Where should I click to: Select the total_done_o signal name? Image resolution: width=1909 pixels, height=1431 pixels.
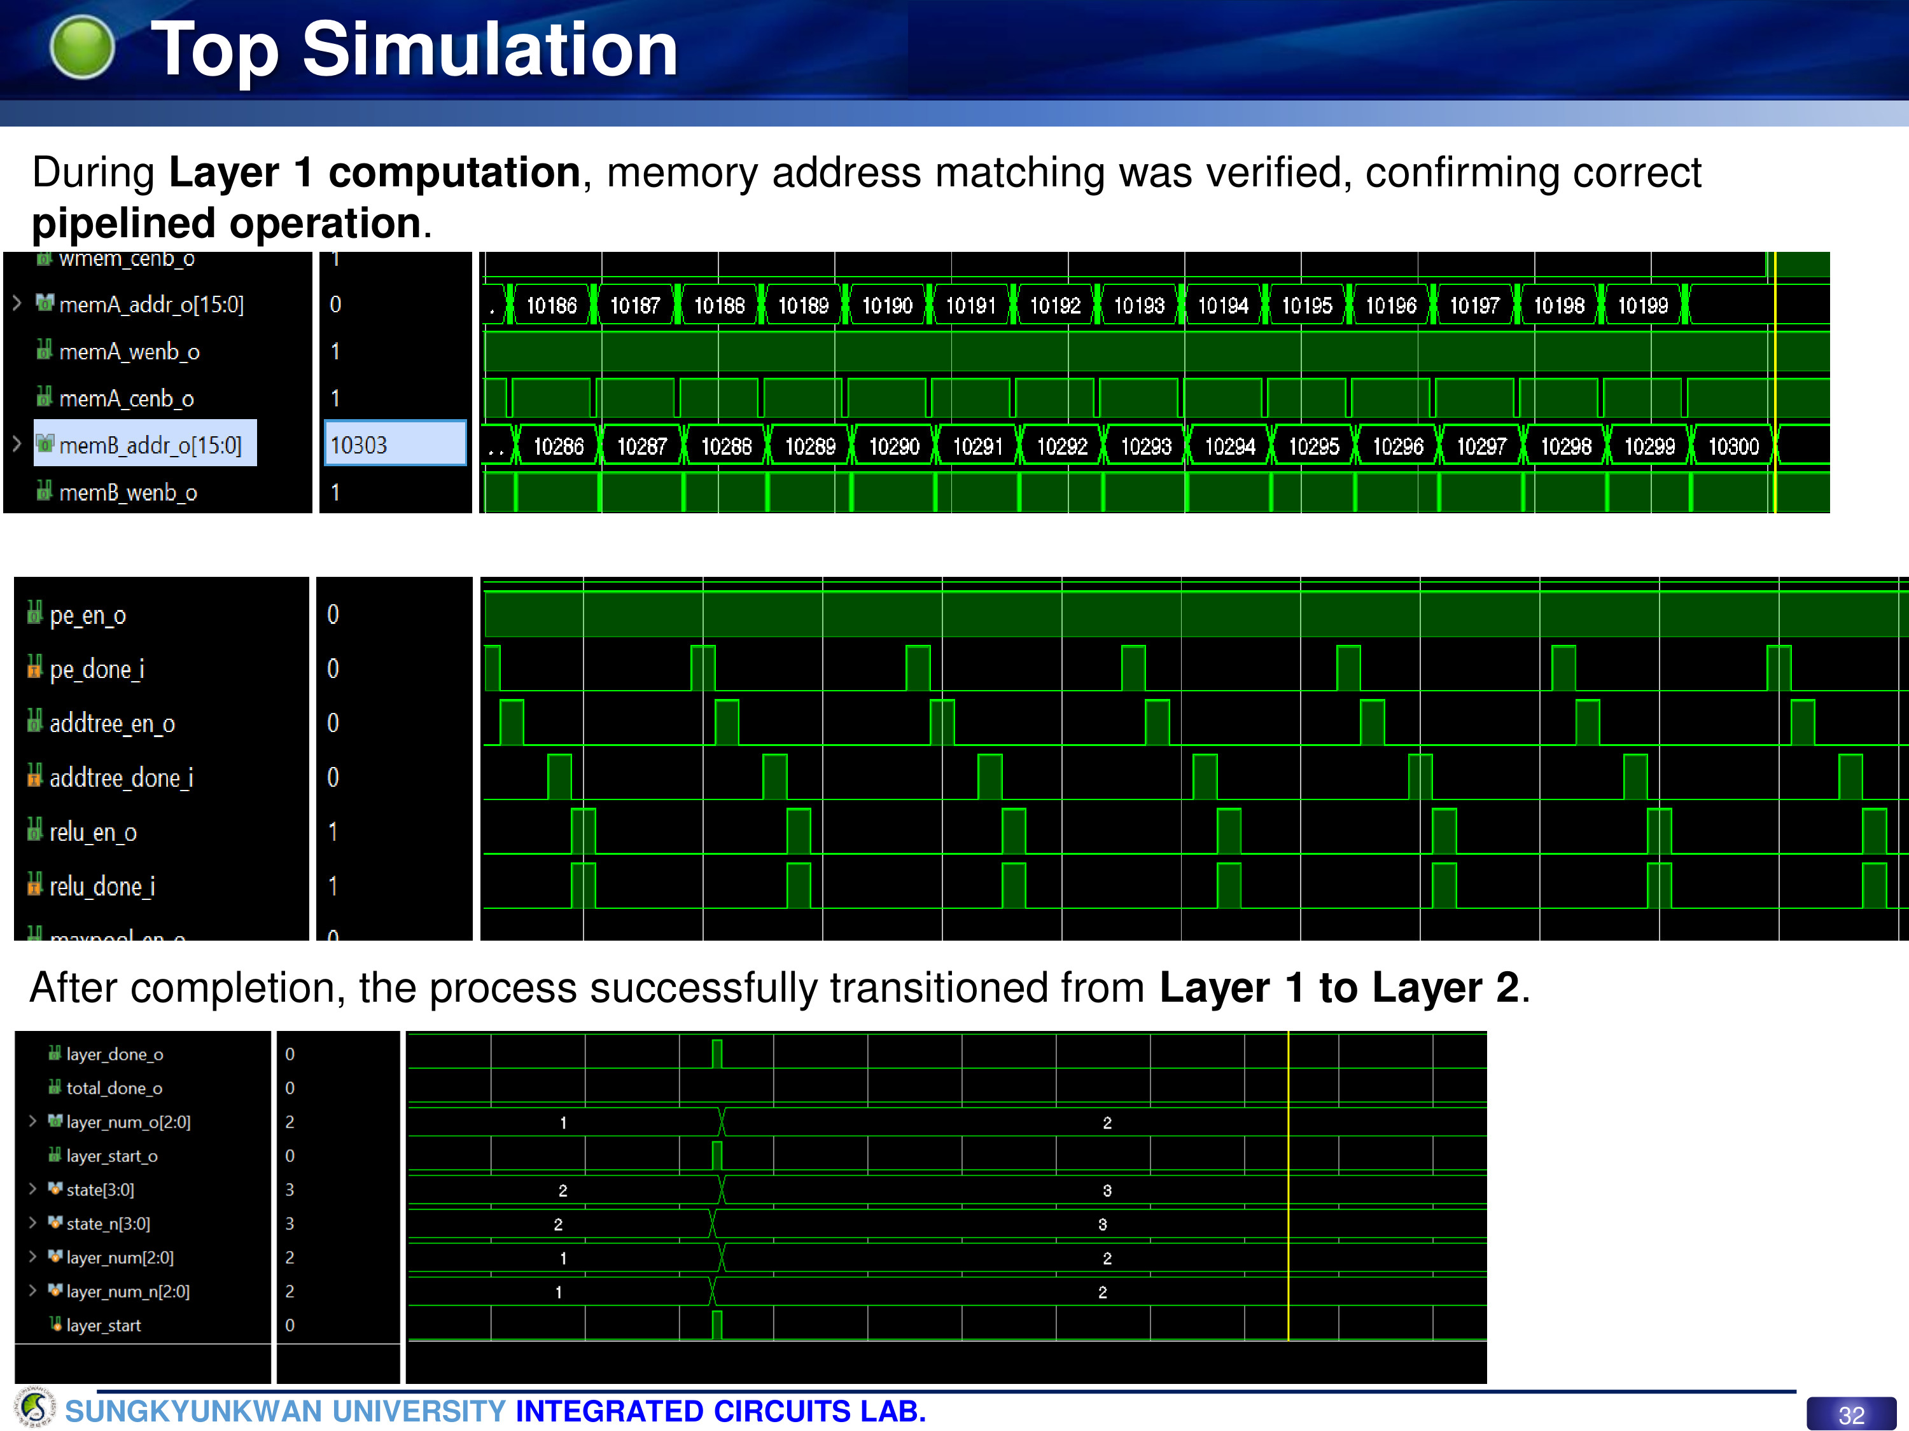pyautogui.click(x=115, y=1088)
